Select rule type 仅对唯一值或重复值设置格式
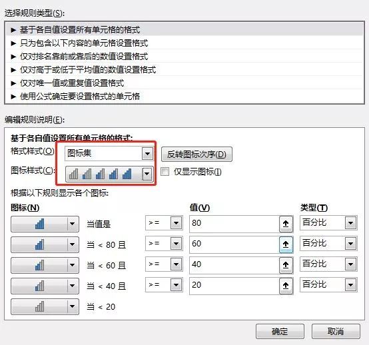 point(184,83)
